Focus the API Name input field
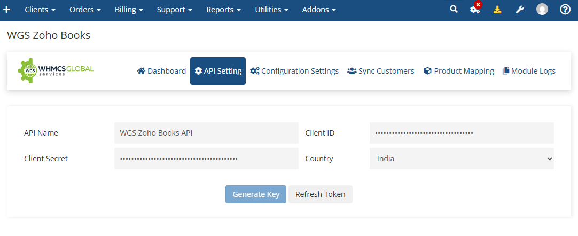 206,133
